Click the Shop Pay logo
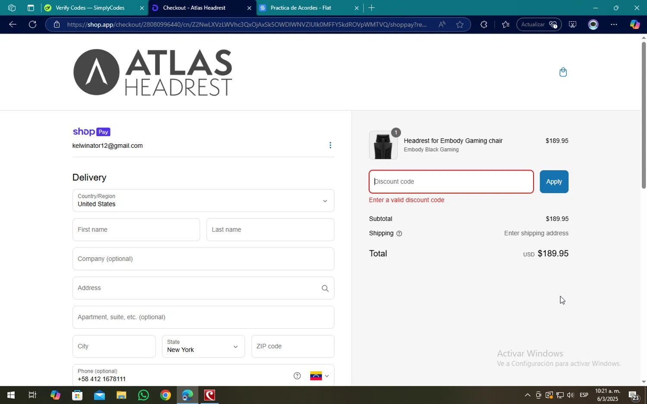This screenshot has width=647, height=404. 91,132
